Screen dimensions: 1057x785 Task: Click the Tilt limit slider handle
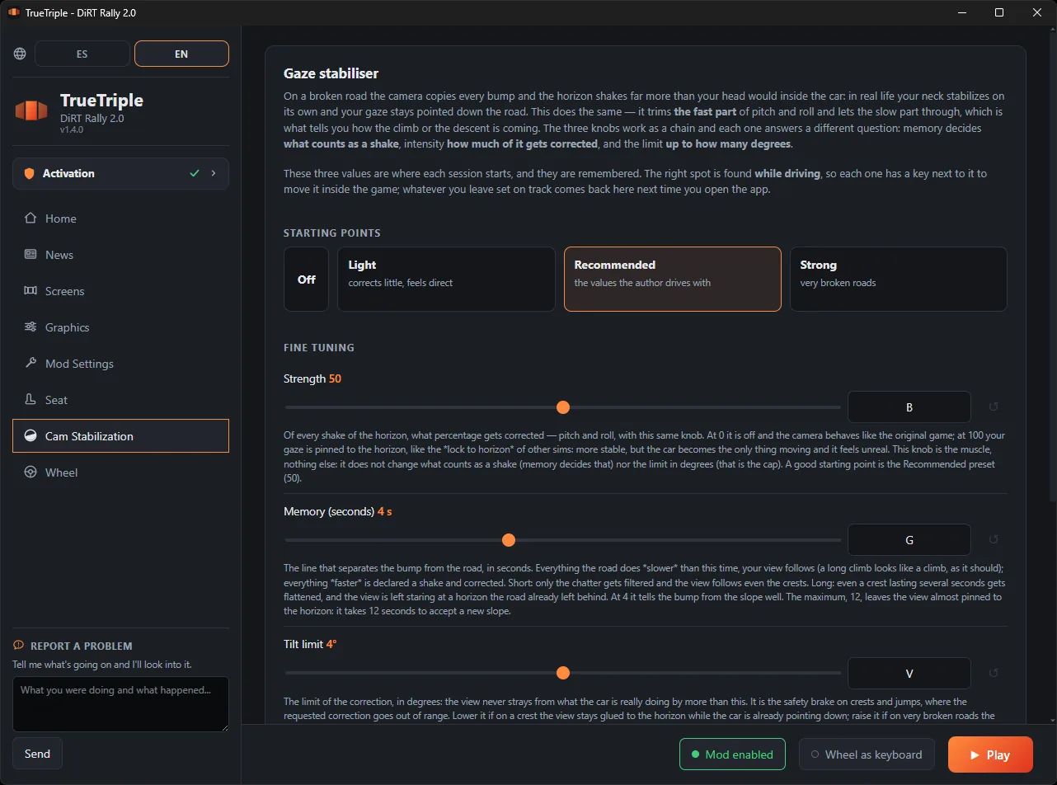(x=563, y=674)
